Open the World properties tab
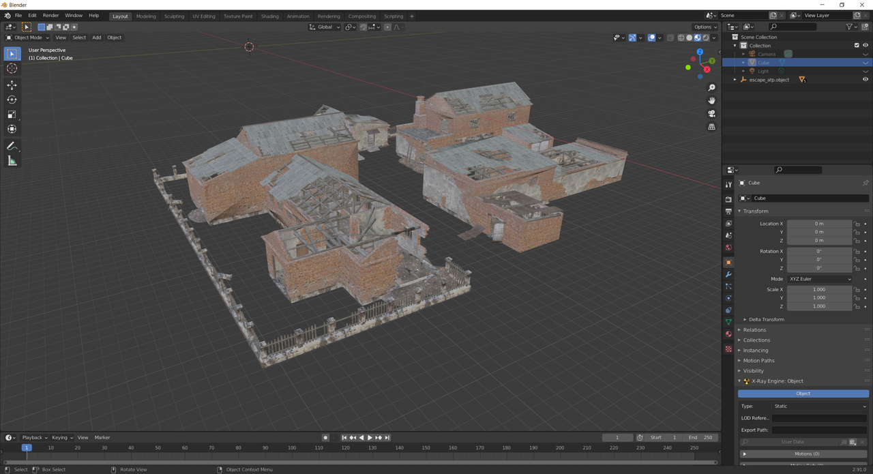This screenshot has height=474, width=873. (x=728, y=248)
